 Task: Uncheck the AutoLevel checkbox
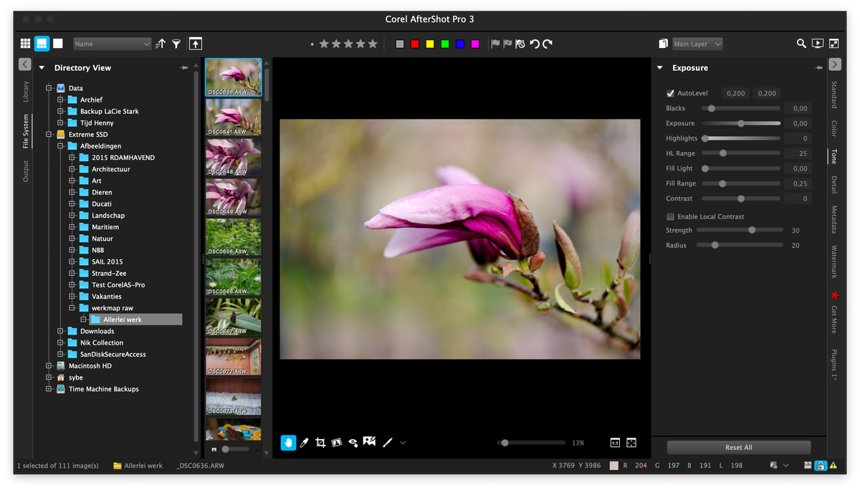[671, 93]
